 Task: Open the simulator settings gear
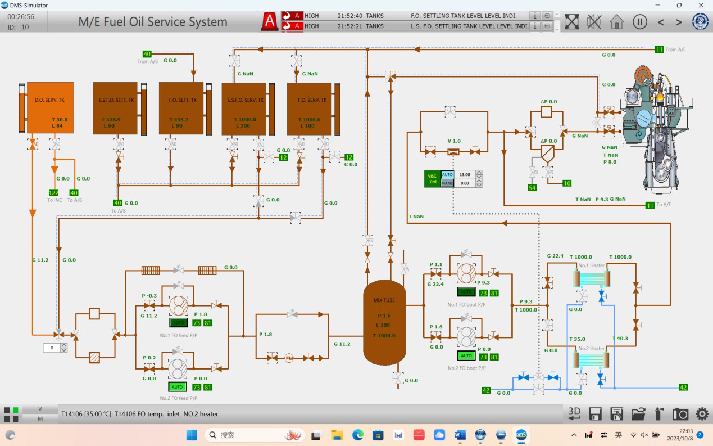(702, 414)
